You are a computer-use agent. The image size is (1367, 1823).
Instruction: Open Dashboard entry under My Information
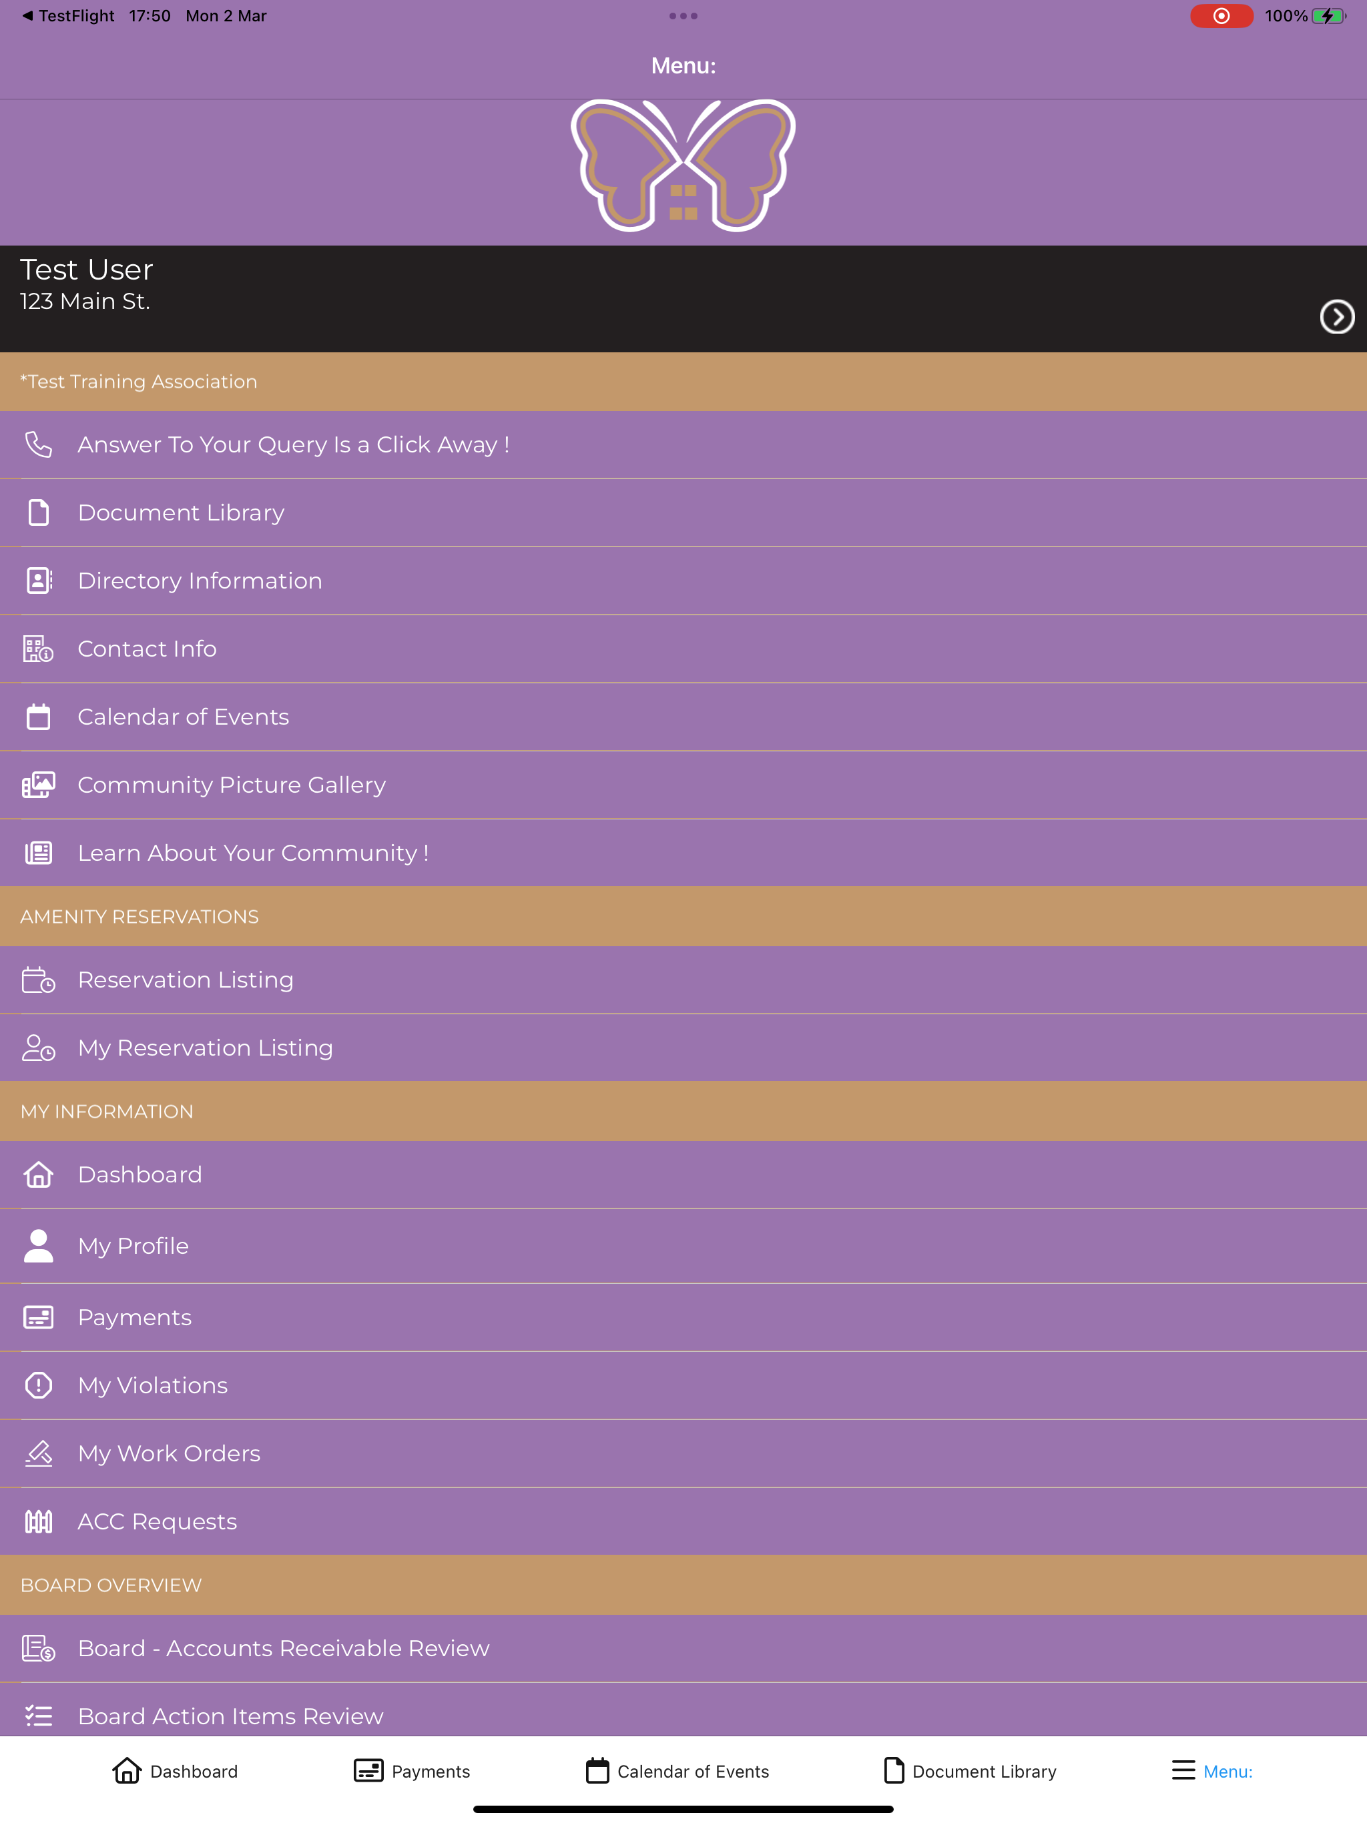pos(683,1174)
